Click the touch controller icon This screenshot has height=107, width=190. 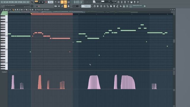click(121, 6)
